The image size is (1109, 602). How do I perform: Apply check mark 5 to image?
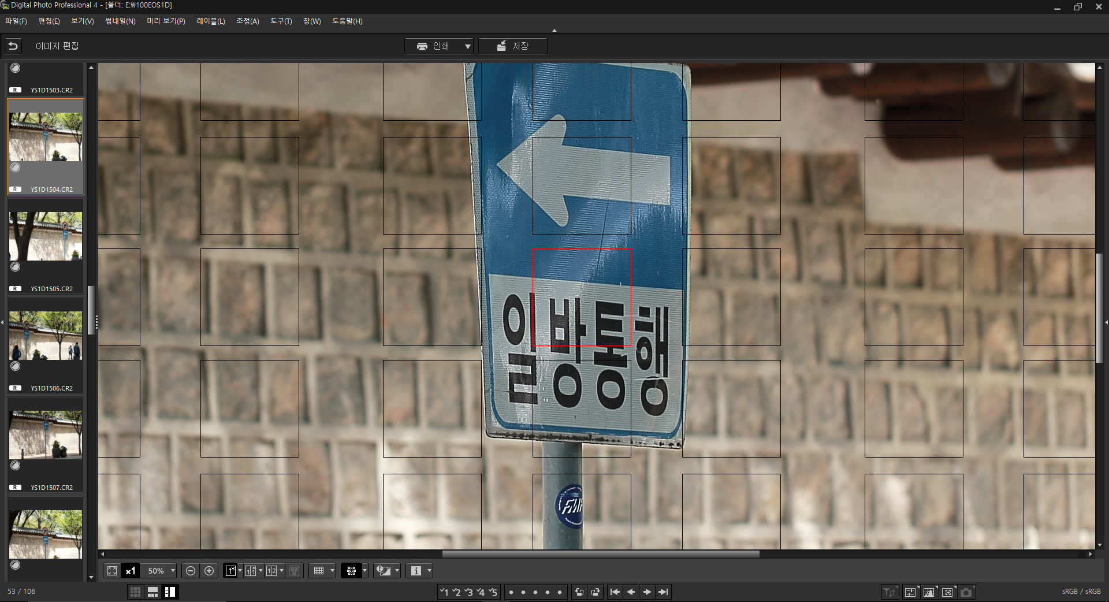tap(492, 592)
